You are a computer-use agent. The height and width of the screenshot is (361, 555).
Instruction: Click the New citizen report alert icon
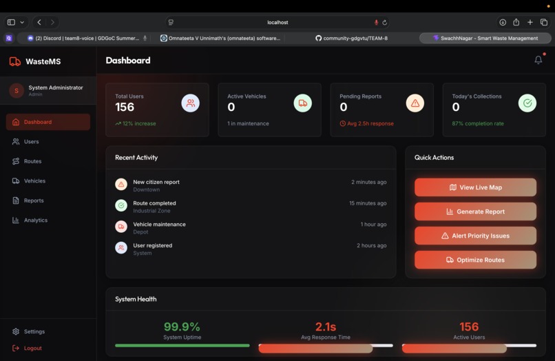coord(121,184)
